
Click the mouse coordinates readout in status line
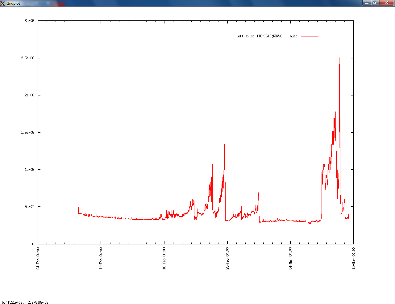coord(25,302)
